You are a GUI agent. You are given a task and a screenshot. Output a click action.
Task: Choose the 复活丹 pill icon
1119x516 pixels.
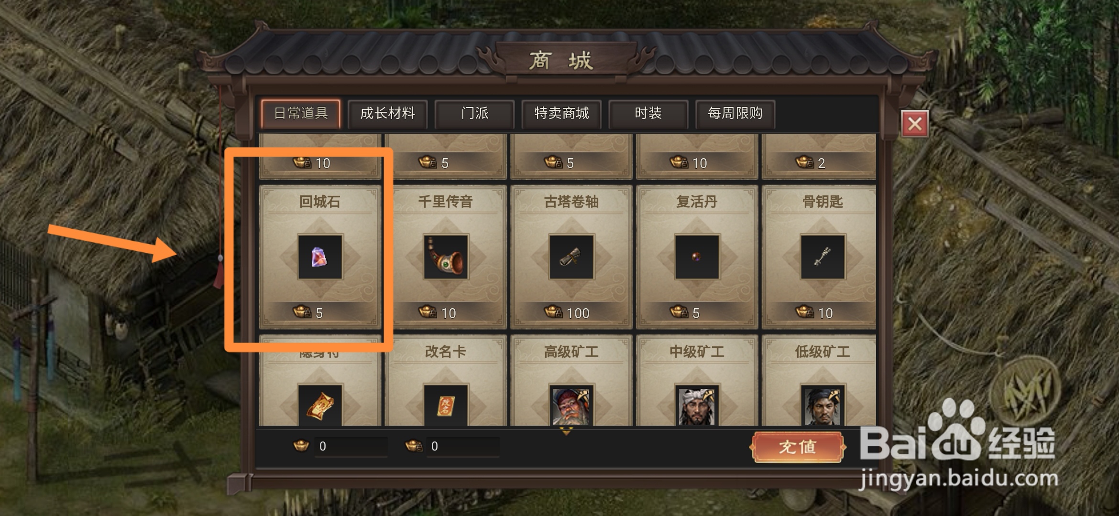tap(697, 257)
